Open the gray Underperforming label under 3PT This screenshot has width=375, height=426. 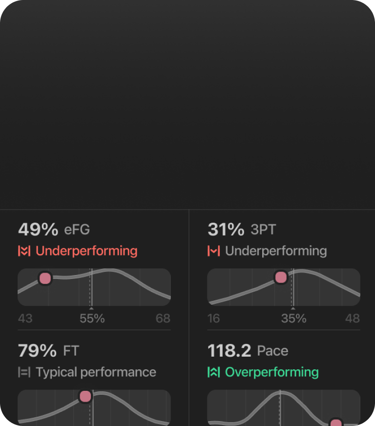[x=276, y=251]
